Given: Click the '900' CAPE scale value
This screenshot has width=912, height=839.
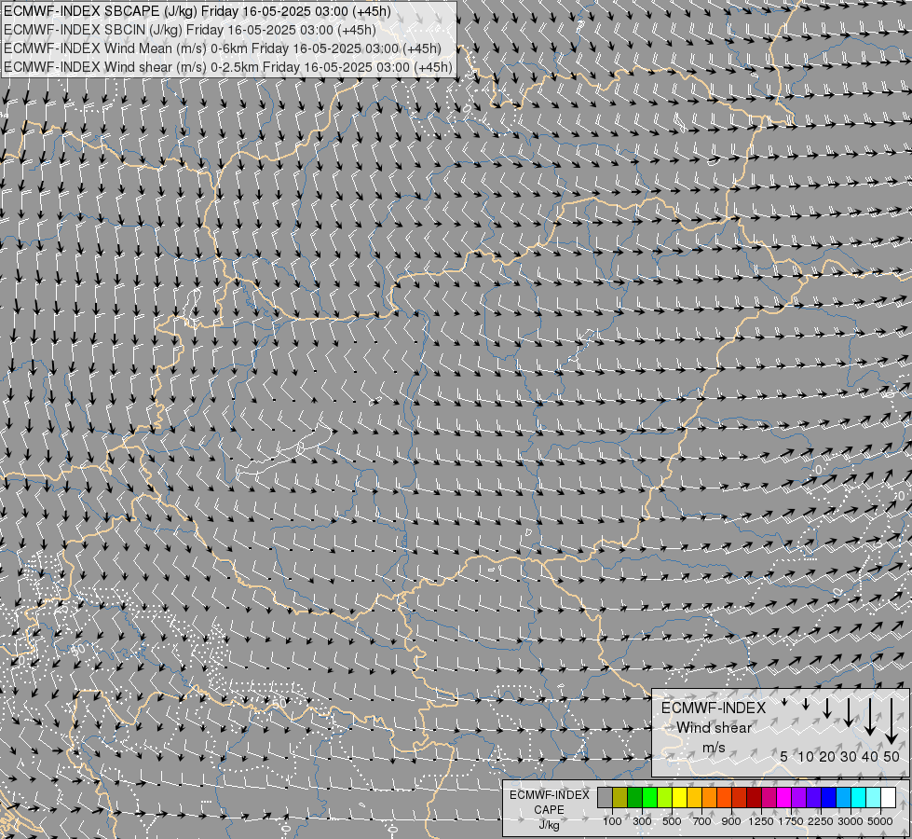Looking at the screenshot, I should click(x=731, y=821).
